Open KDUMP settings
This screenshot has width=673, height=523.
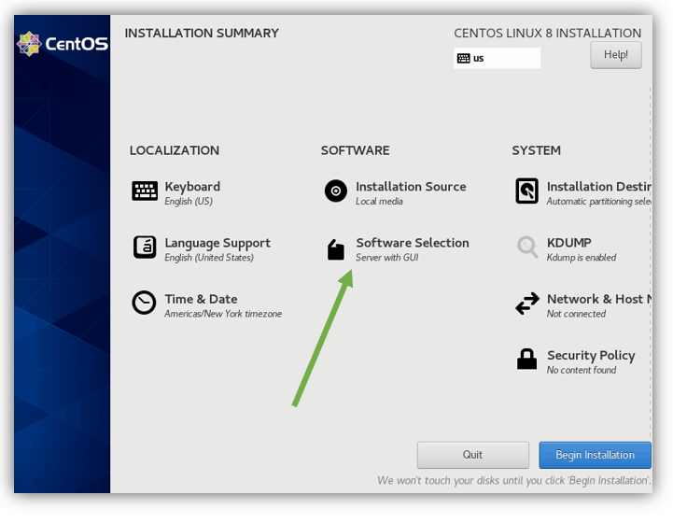pos(569,243)
